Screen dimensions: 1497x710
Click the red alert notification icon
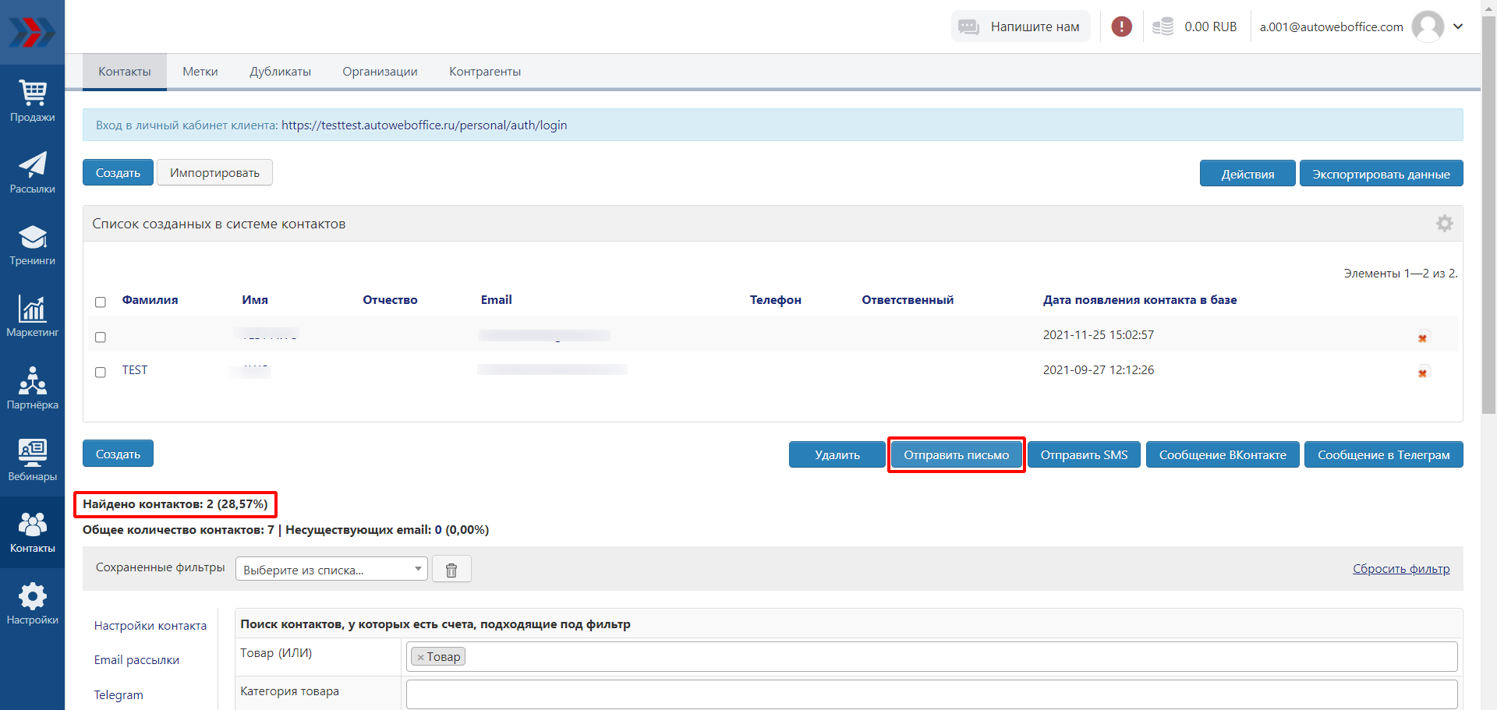point(1121,26)
